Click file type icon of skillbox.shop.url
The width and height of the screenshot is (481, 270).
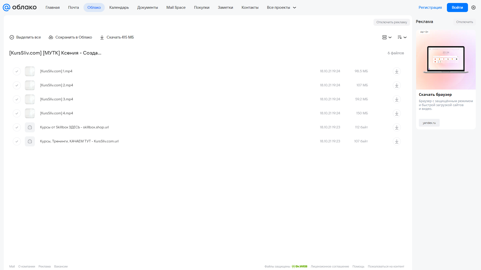[x=30, y=127]
